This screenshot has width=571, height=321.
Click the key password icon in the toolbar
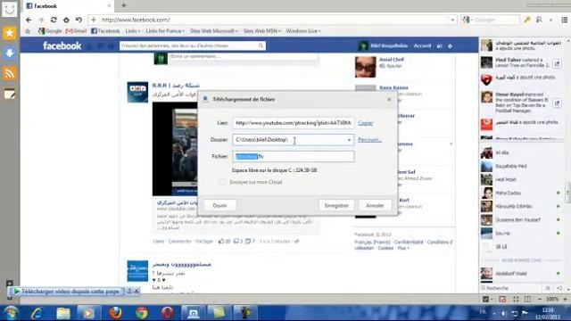tap(527, 20)
